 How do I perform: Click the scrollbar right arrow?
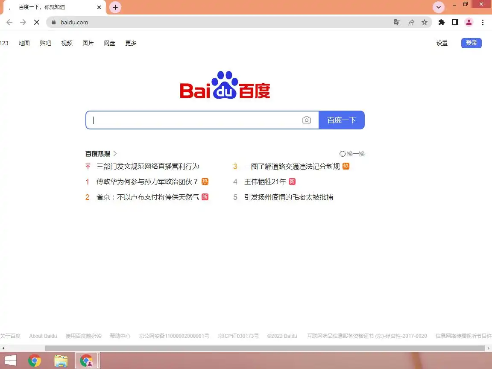(x=489, y=348)
